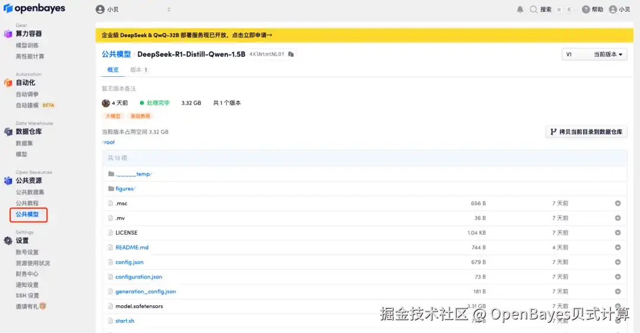This screenshot has width=640, height=333.
Task: Open 自动建模 BETA in sidebar
Action: coord(35,105)
